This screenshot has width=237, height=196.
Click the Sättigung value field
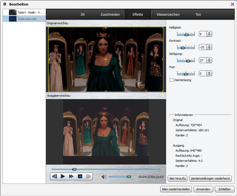coord(203,60)
